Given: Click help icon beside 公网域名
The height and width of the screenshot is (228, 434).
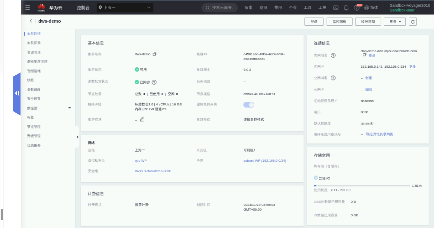Looking at the screenshot, I should click(x=333, y=78).
